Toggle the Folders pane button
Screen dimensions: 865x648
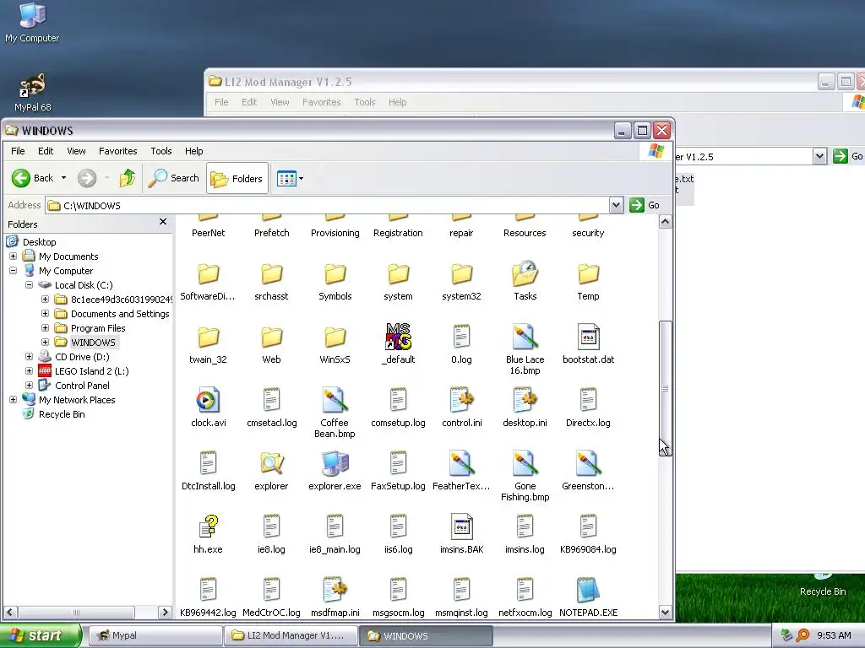point(237,178)
